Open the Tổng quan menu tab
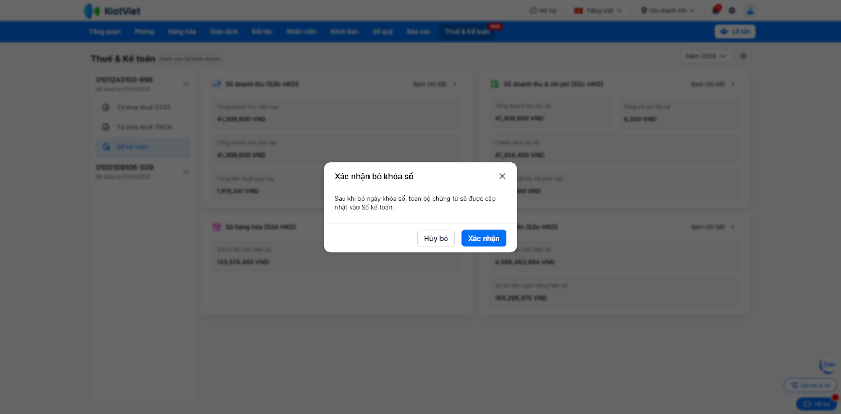The height and width of the screenshot is (414, 841). click(105, 32)
